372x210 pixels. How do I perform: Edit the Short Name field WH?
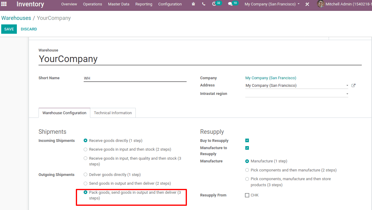click(x=135, y=78)
